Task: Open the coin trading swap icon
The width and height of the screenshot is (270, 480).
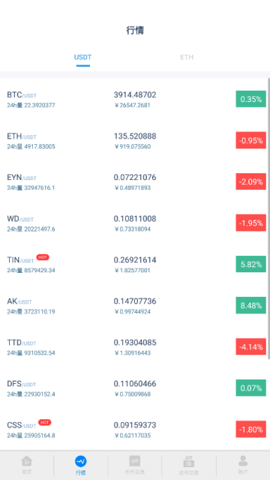Action: (x=135, y=461)
